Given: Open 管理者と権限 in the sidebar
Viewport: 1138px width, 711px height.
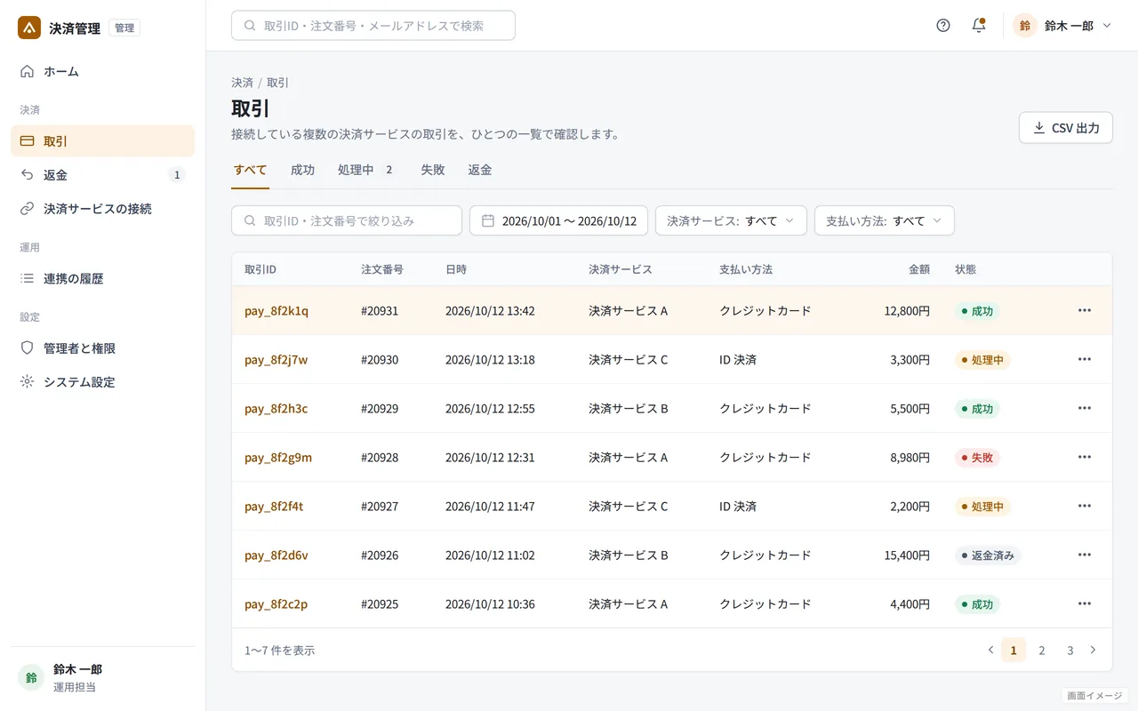Looking at the screenshot, I should click(x=102, y=348).
